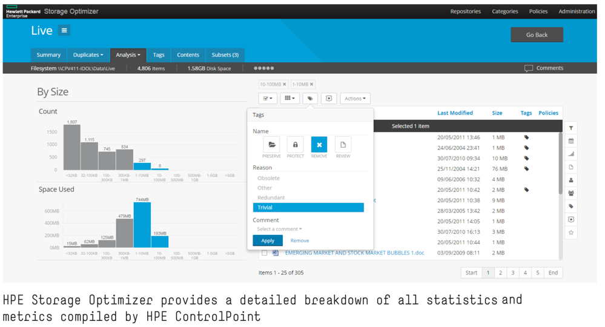The width and height of the screenshot is (605, 327).
Task: Tick the EMERGING MARKET document checkbox
Action: coord(264,253)
